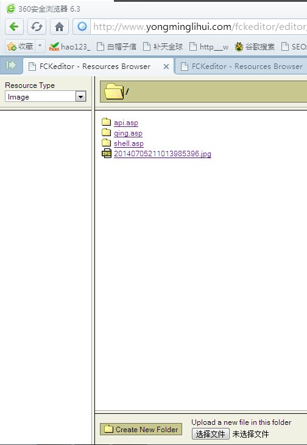This screenshot has height=445, width=307.
Task: Click the 收藏 star icon
Action: click(x=12, y=46)
